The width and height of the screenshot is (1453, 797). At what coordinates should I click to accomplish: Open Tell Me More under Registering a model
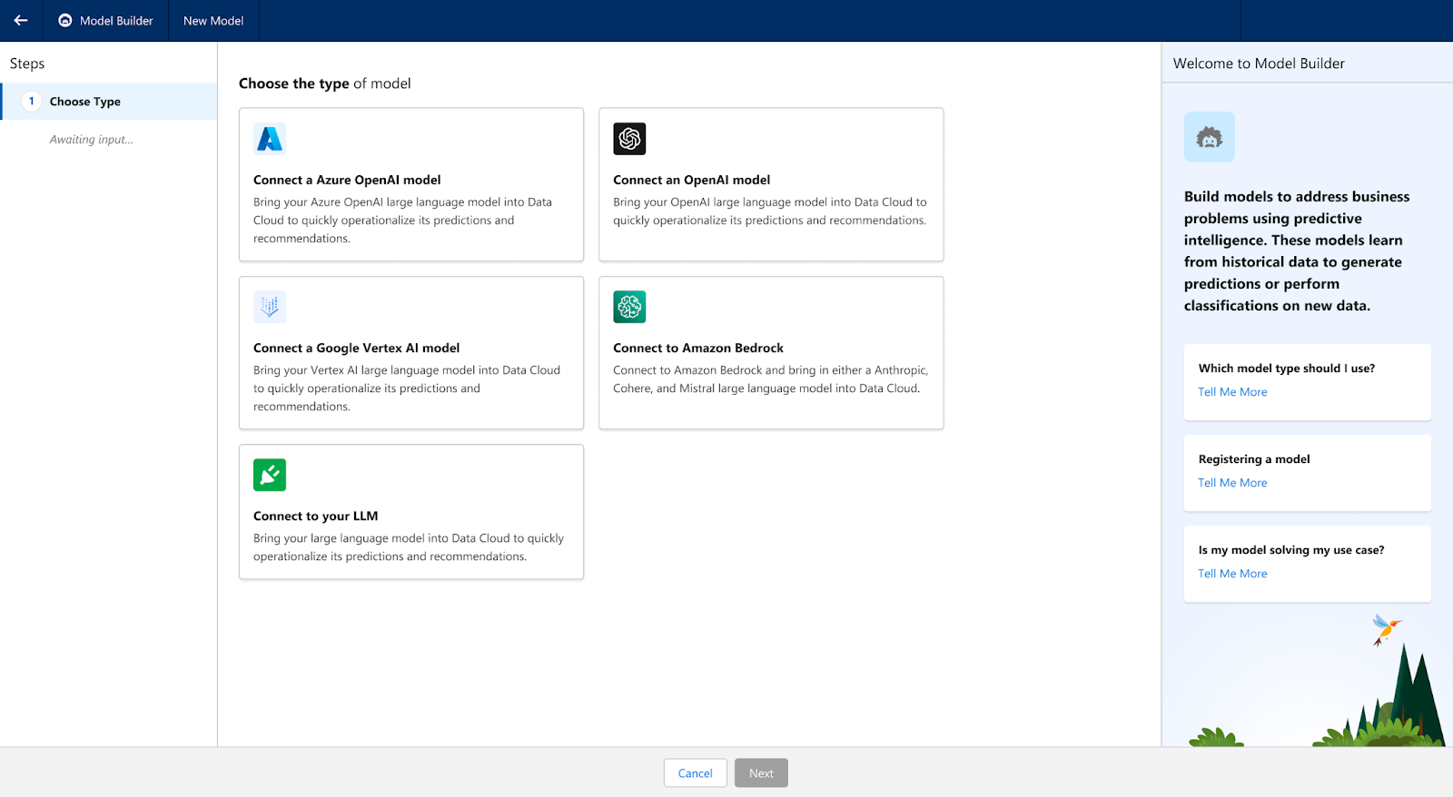click(1232, 483)
